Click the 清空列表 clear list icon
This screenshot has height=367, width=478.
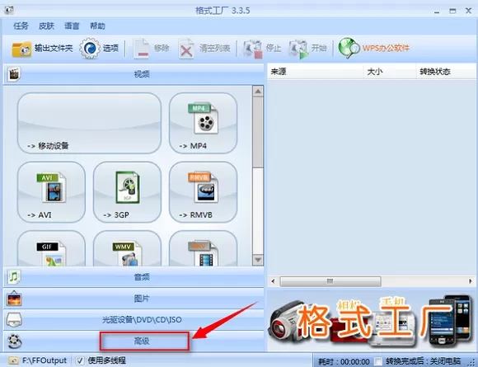click(186, 49)
